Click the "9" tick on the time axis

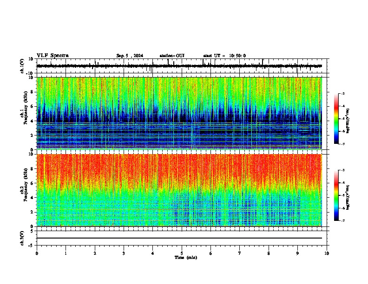pos(297,253)
